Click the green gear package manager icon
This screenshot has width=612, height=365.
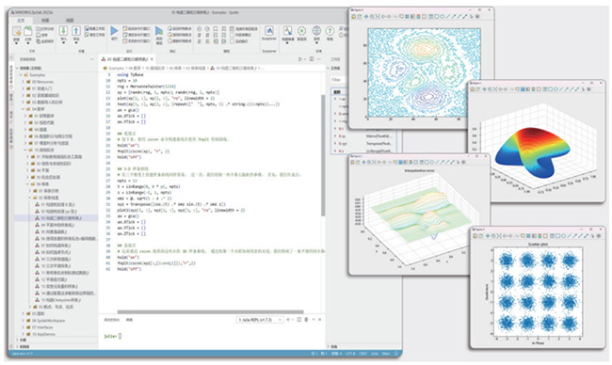pyautogui.click(x=301, y=31)
